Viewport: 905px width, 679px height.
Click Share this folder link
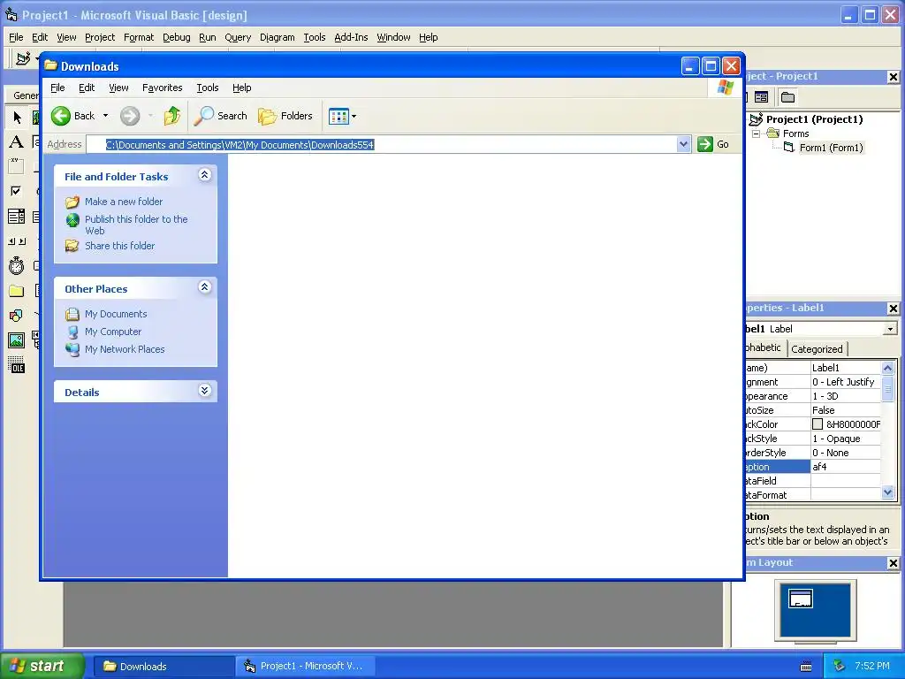tap(120, 246)
